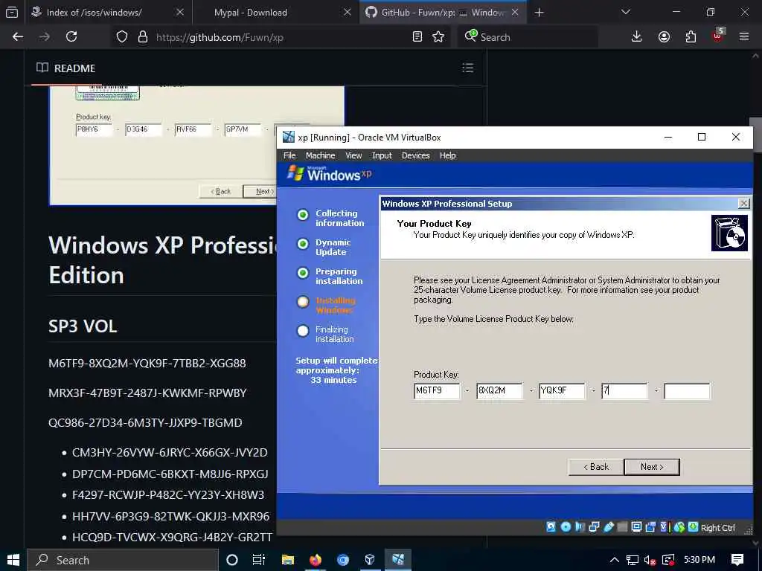Open the VirtualBox Help menu
The height and width of the screenshot is (571, 762).
pos(447,155)
